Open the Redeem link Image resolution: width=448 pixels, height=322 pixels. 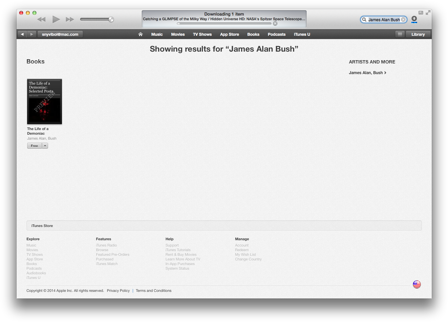click(x=242, y=250)
